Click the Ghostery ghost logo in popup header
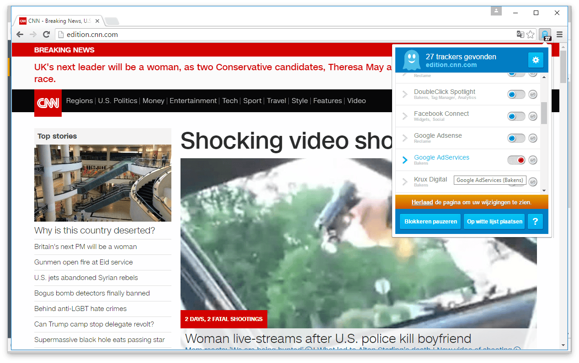The height and width of the screenshot is (363, 579). (x=412, y=60)
